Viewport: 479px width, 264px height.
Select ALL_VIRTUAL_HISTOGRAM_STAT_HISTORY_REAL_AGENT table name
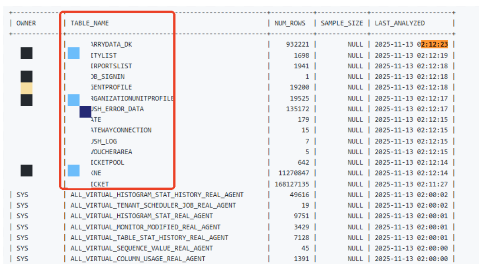click(157, 195)
